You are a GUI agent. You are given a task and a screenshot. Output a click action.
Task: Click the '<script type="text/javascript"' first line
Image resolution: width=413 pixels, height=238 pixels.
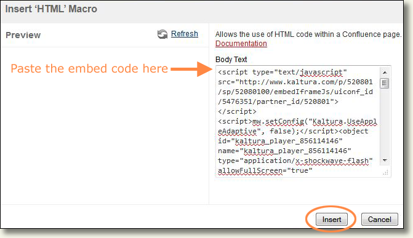tap(283, 72)
